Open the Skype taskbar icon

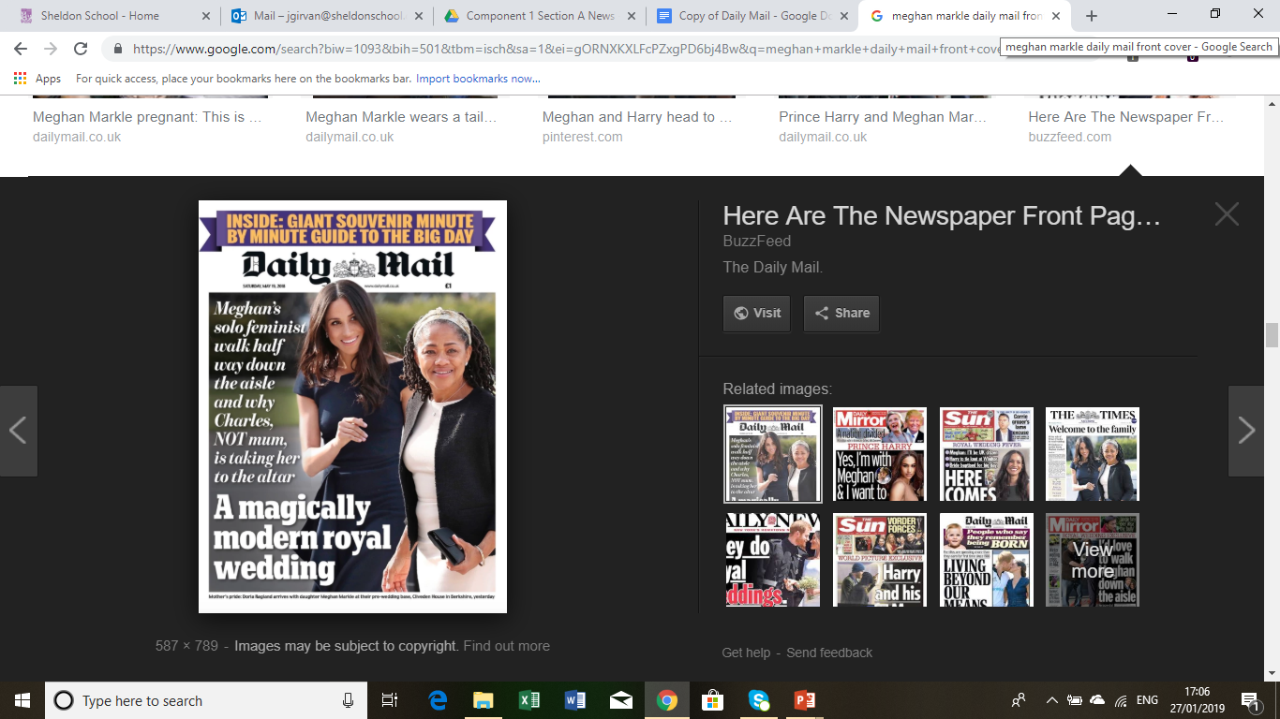pos(758,700)
